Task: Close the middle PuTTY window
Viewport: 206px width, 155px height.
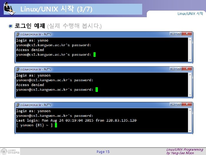Action: (187, 69)
